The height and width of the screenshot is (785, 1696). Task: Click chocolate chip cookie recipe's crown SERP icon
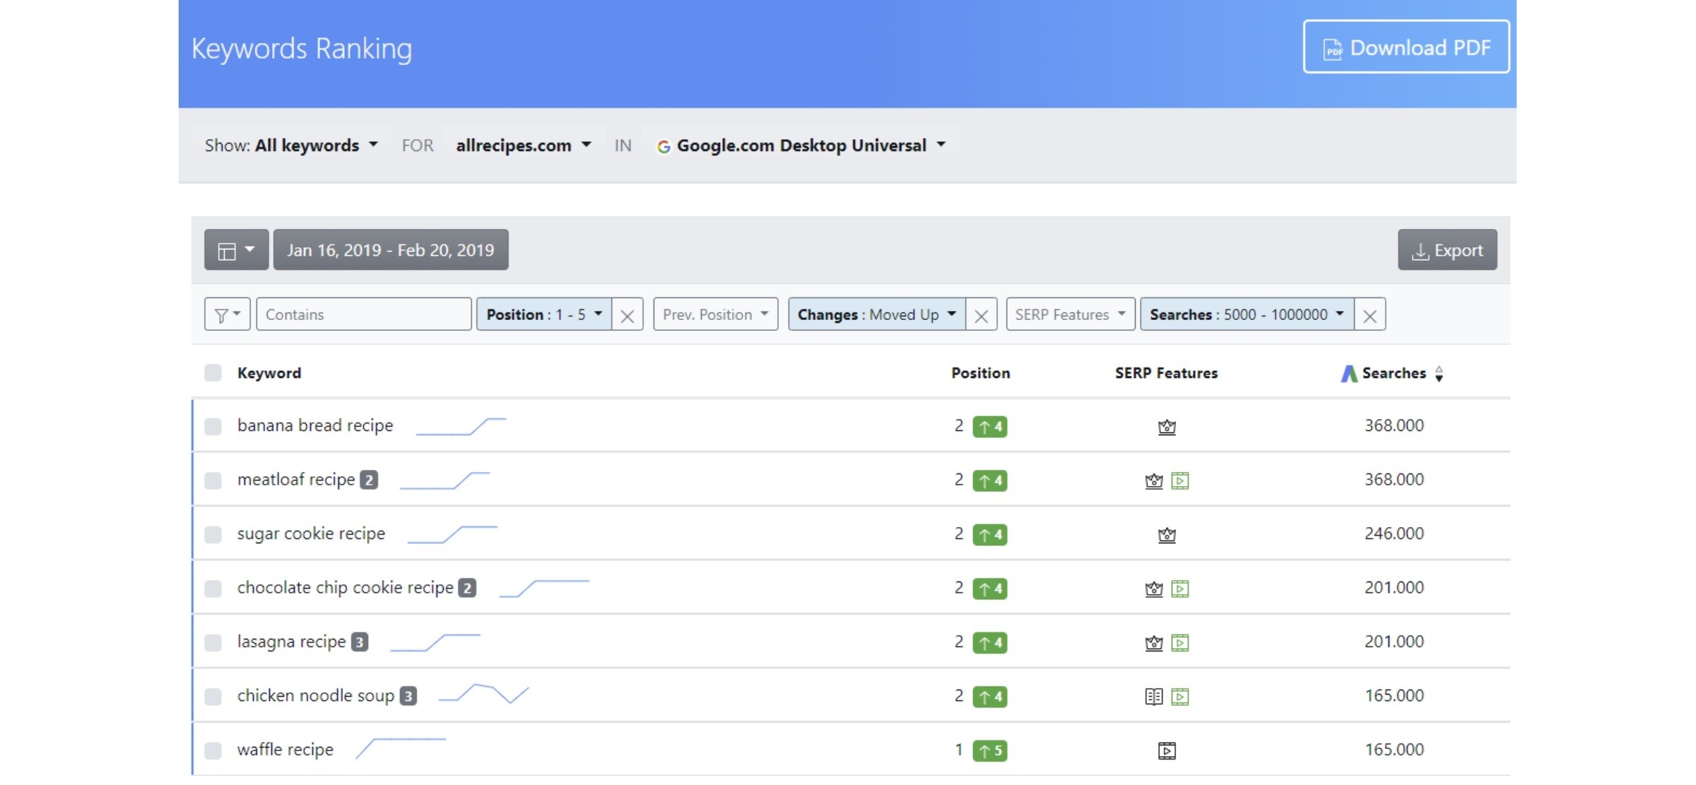[1154, 589]
